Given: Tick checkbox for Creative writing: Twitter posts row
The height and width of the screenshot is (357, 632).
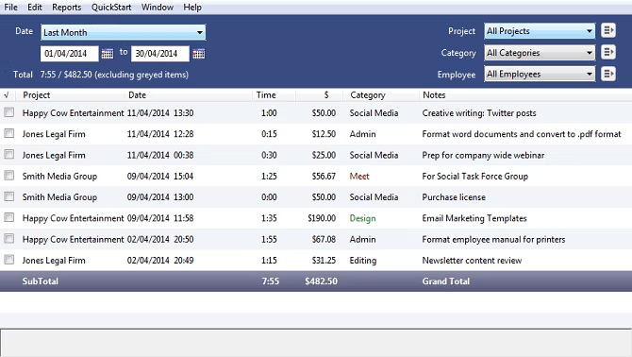Looking at the screenshot, I should (8, 112).
